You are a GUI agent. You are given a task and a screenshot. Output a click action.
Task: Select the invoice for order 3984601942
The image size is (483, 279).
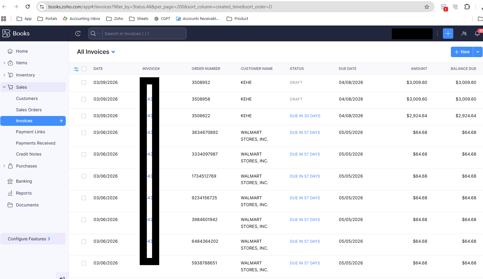tap(84, 220)
